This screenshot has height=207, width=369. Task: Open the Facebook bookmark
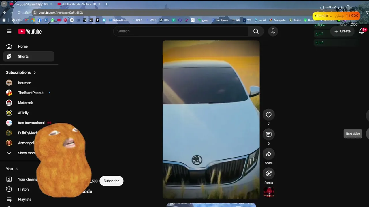tap(39, 20)
